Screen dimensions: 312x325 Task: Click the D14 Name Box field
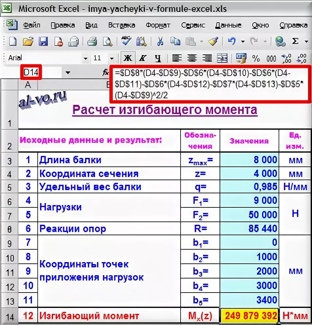pyautogui.click(x=31, y=72)
